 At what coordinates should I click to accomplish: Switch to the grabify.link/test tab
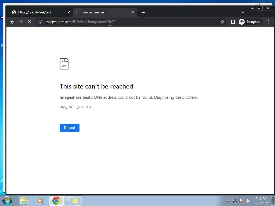(39, 12)
